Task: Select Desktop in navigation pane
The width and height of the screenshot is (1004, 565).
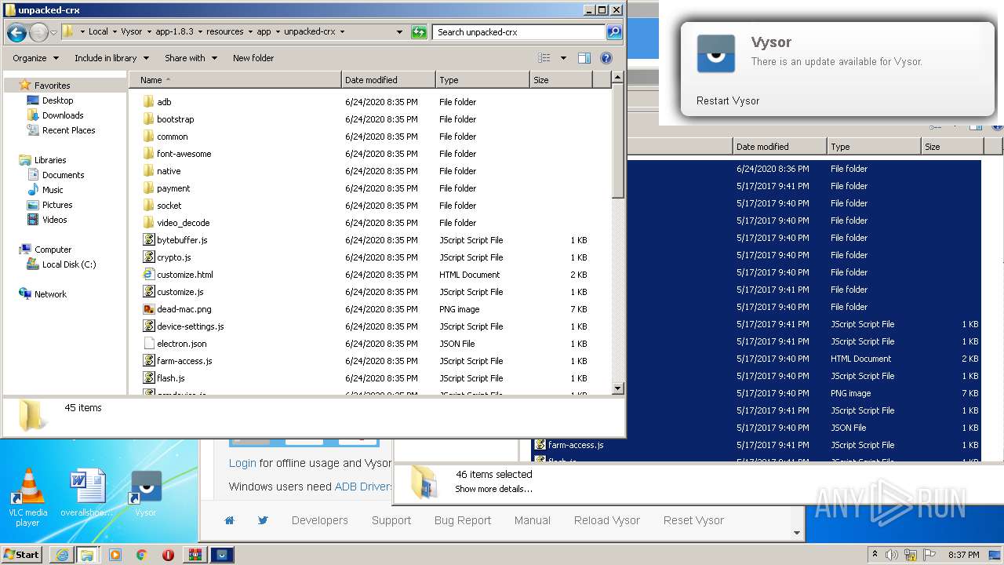Action: point(57,100)
